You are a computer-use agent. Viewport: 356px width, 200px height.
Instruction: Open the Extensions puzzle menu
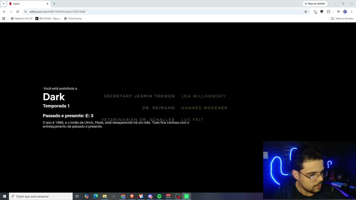[x=328, y=12]
